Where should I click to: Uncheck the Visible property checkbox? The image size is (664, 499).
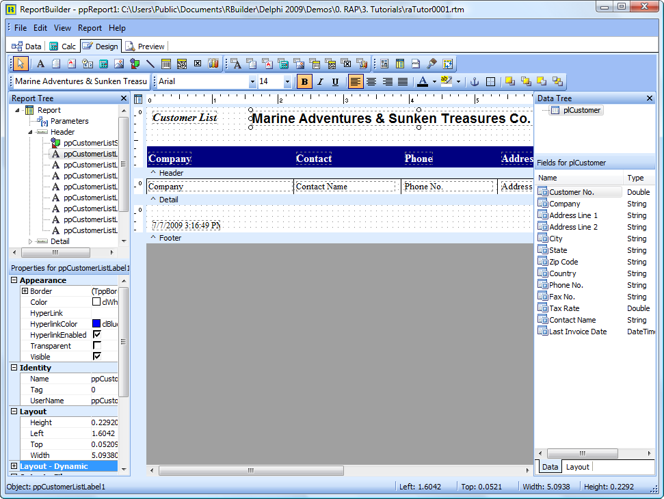[x=97, y=356]
